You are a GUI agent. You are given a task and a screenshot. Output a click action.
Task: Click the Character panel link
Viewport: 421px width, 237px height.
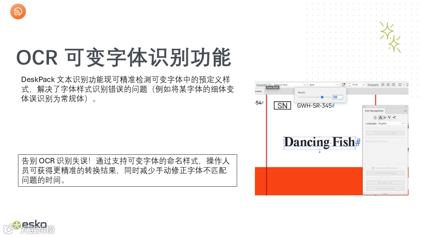(261, 85)
